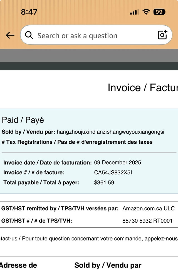The image size is (178, 270).
Task: Tap the battery level indicator
Action: click(159, 12)
